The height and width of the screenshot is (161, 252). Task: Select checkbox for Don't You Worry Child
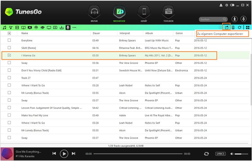click(x=9, y=70)
